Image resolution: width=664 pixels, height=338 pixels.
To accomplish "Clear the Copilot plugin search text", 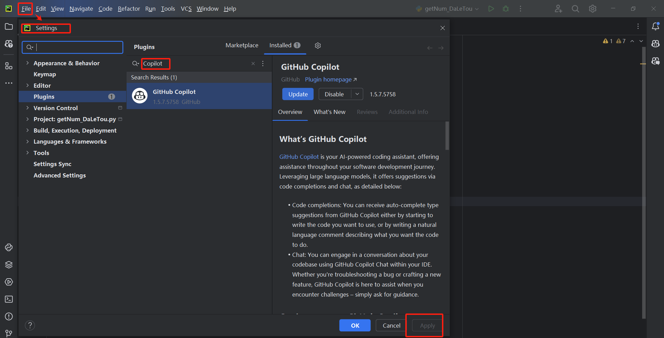I will (x=253, y=64).
